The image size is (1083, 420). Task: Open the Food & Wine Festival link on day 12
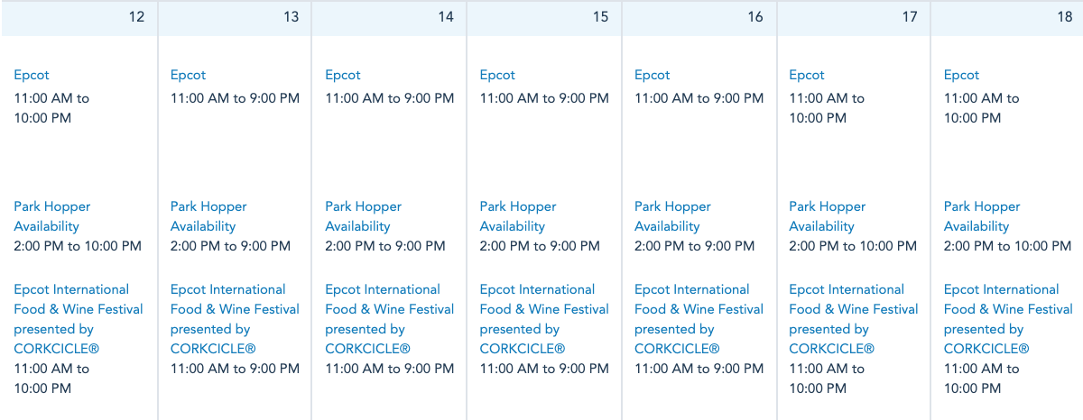tap(79, 309)
